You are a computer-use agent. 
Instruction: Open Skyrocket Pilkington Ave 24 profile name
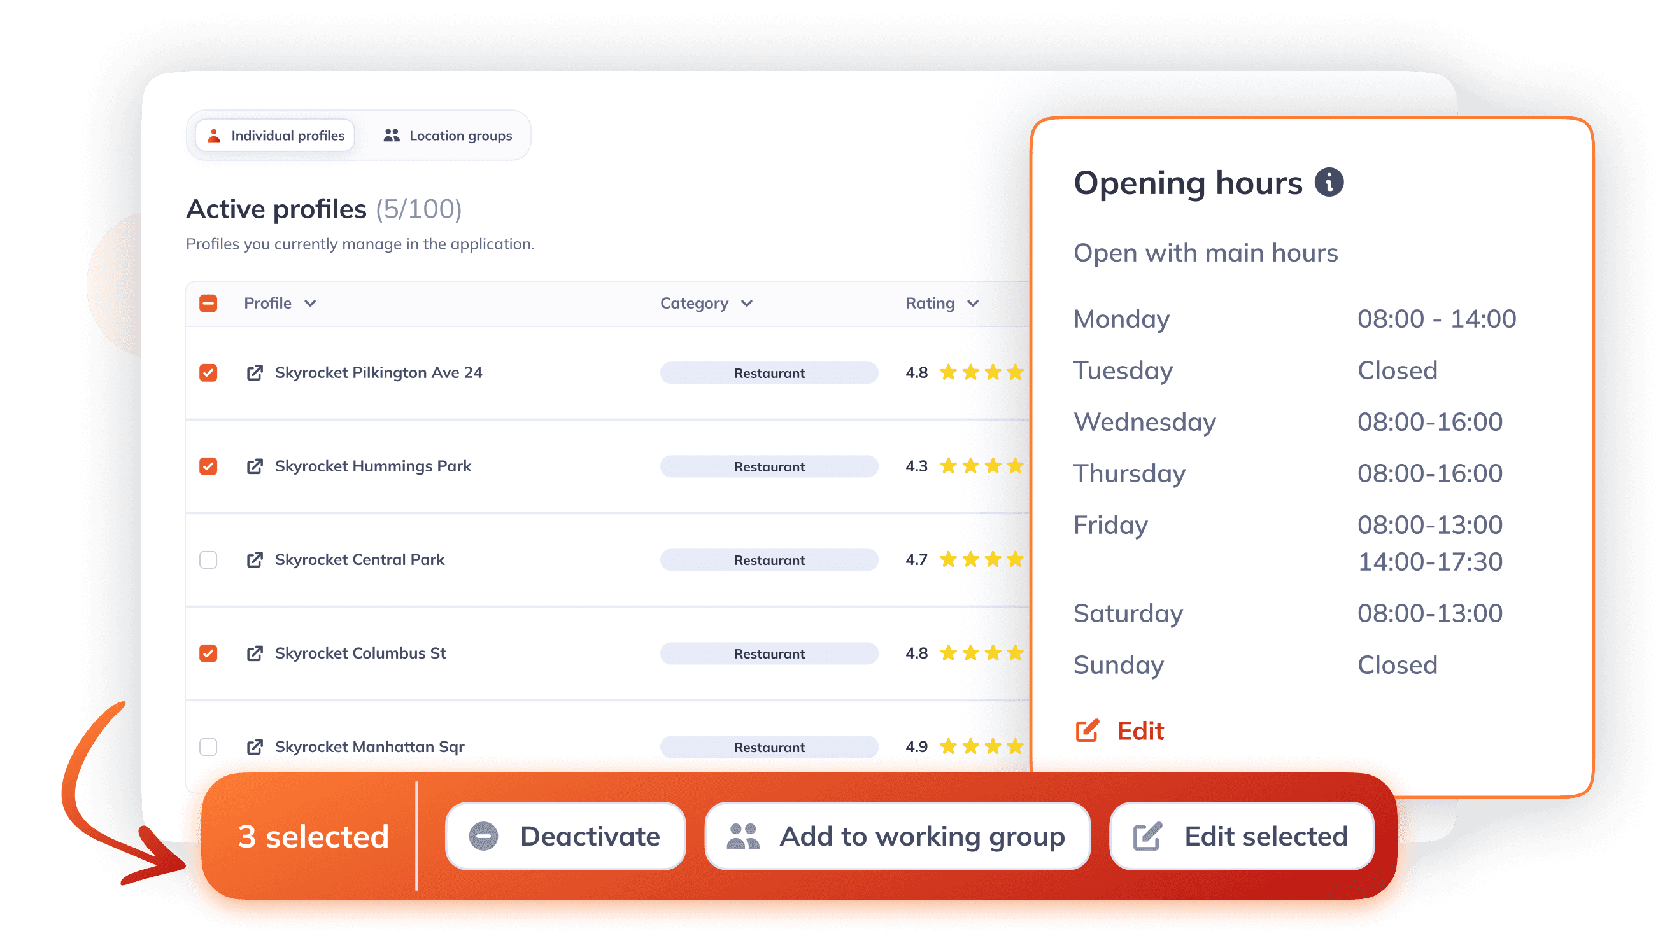pyautogui.click(x=378, y=372)
